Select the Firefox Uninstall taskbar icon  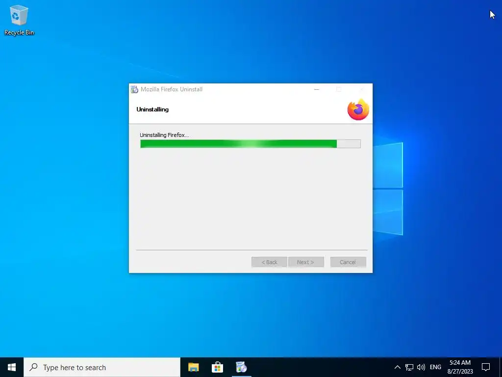coord(241,367)
